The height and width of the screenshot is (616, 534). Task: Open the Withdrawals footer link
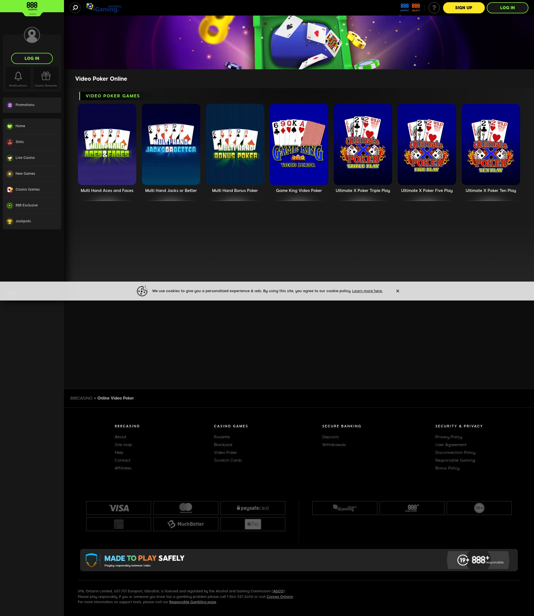coord(334,445)
